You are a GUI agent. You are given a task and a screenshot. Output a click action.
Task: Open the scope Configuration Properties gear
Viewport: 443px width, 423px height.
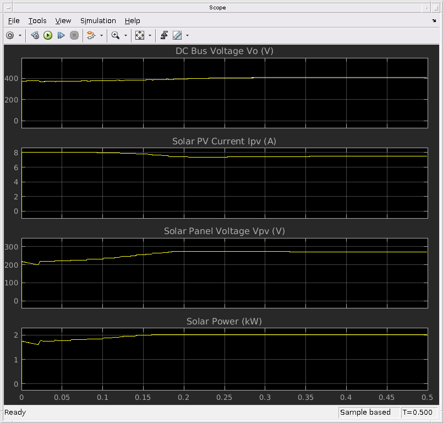point(10,35)
